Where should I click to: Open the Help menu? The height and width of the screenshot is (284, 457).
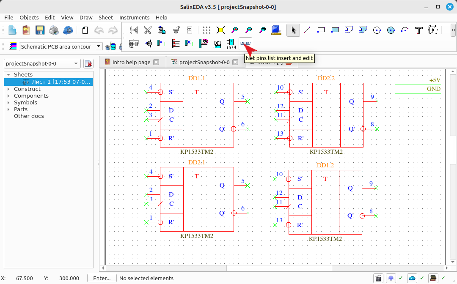162,17
